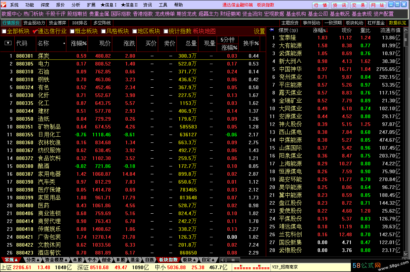Screen dimensions: 410x272
Task: Click the red connection status indicator in status bar
Action: pyautogui.click(x=252, y=267)
